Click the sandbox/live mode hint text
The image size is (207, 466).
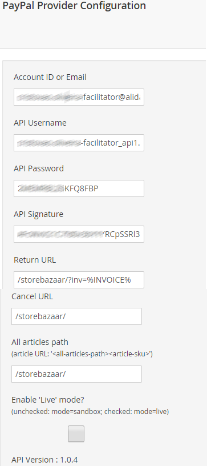coord(90,412)
